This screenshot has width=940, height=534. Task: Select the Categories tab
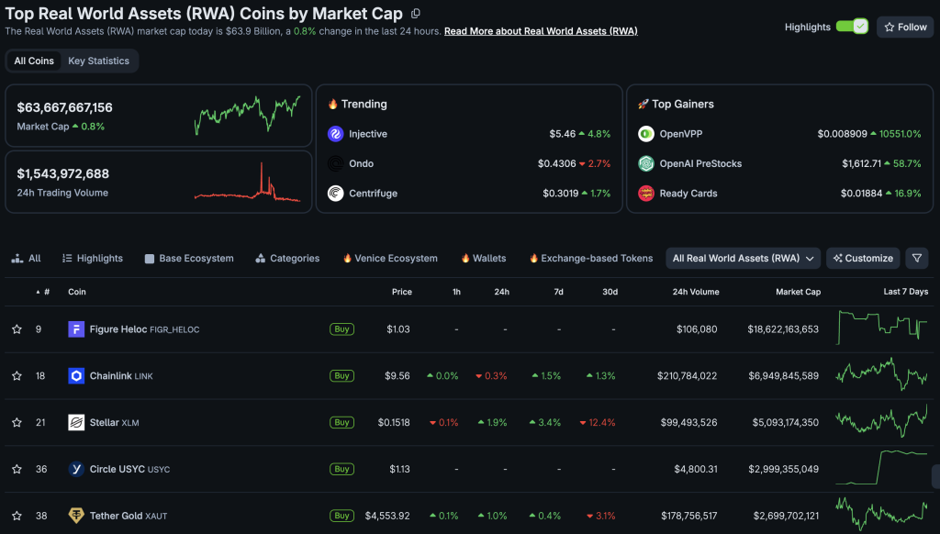[287, 259]
